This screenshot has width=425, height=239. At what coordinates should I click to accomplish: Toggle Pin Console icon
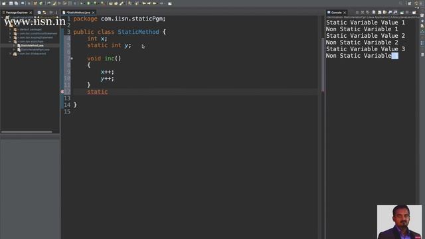(x=402, y=13)
